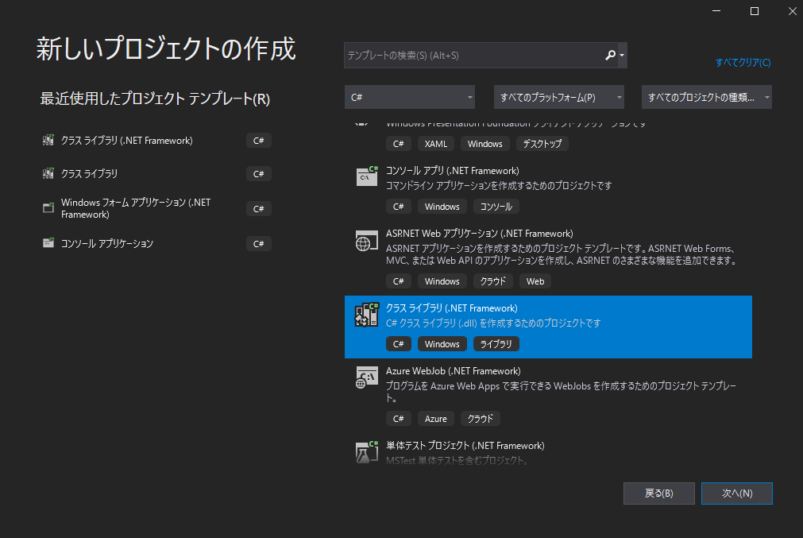Image resolution: width=803 pixels, height=538 pixels.
Task: Expand the search box dropdown arrow
Action: 623,56
